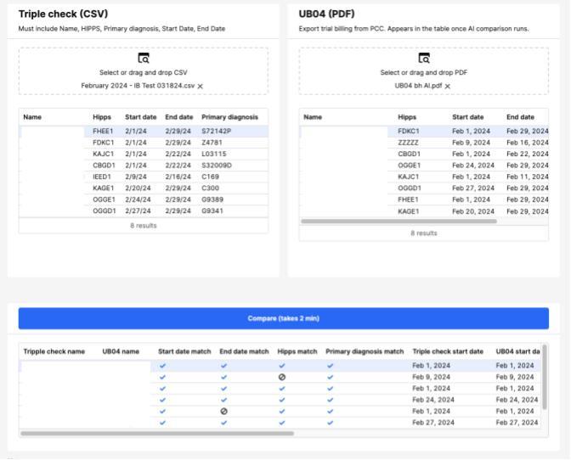Click vertical scrollbar of comparison table
The height and width of the screenshot is (460, 571).
click(545, 377)
